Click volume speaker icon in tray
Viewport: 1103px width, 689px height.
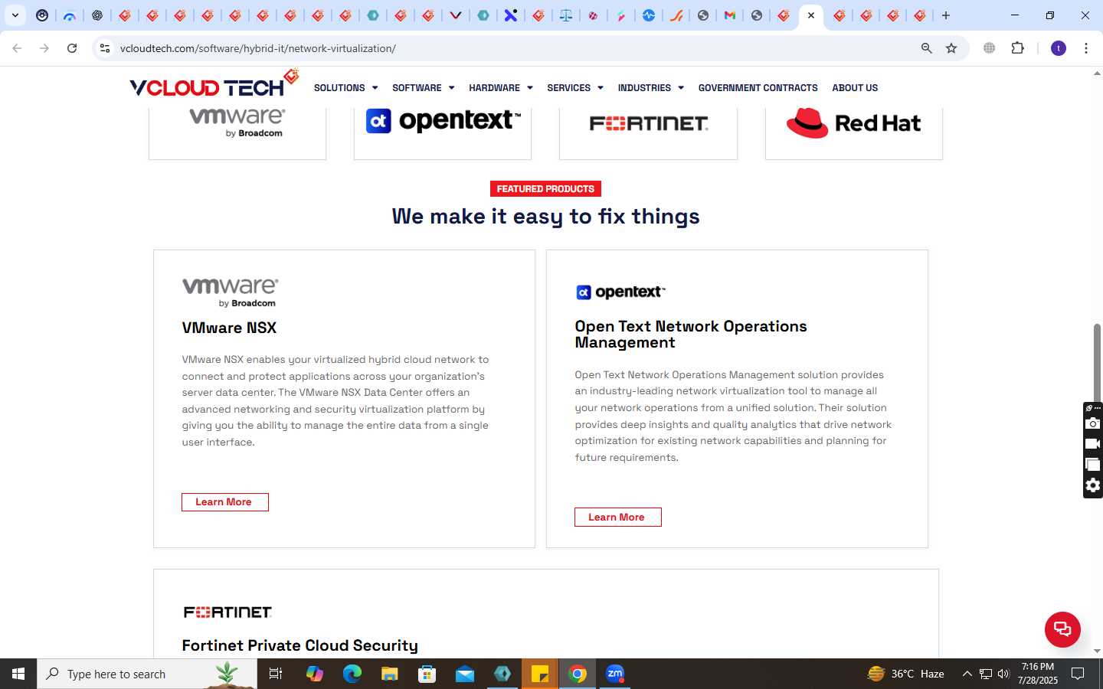(1003, 674)
